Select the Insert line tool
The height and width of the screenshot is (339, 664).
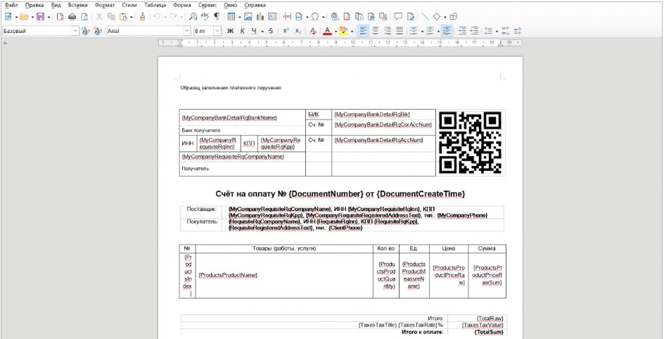click(425, 16)
